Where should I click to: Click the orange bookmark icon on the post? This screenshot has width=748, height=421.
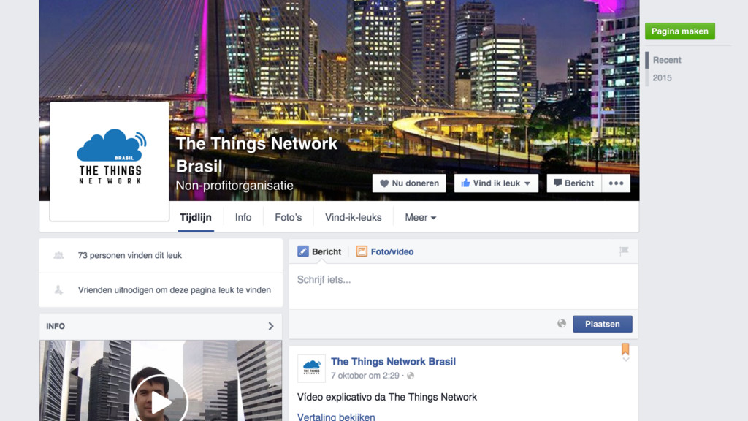tap(625, 349)
